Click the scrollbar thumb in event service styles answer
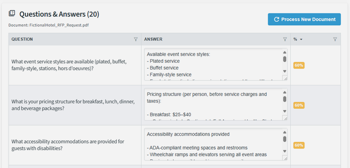Viewport: 350px width, 168px height. [x=284, y=59]
